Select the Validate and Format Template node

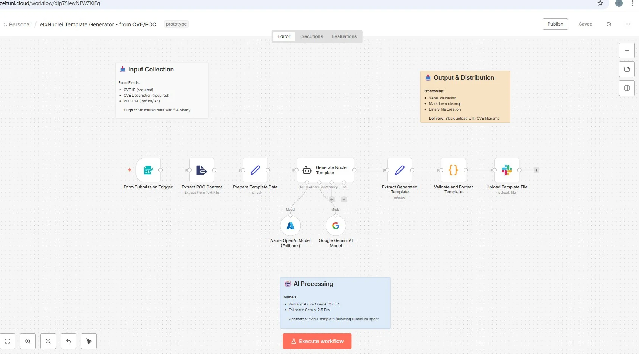pyautogui.click(x=453, y=170)
